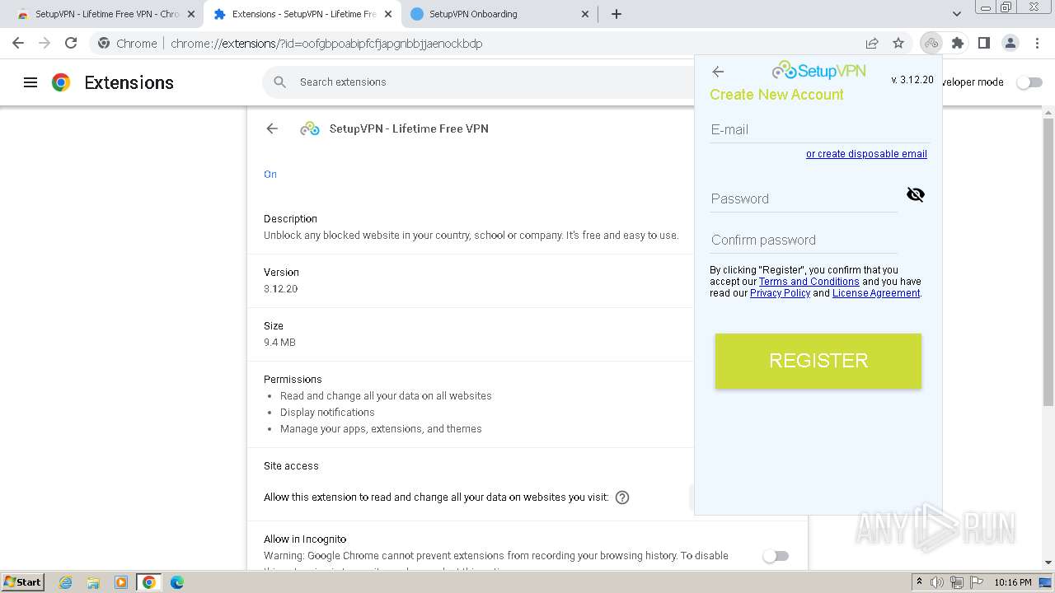Toggle password visibility eye icon
This screenshot has width=1055, height=593.
click(x=916, y=194)
